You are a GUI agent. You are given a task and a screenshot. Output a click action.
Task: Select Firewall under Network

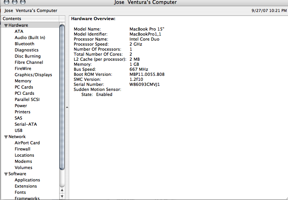[x=22, y=149]
